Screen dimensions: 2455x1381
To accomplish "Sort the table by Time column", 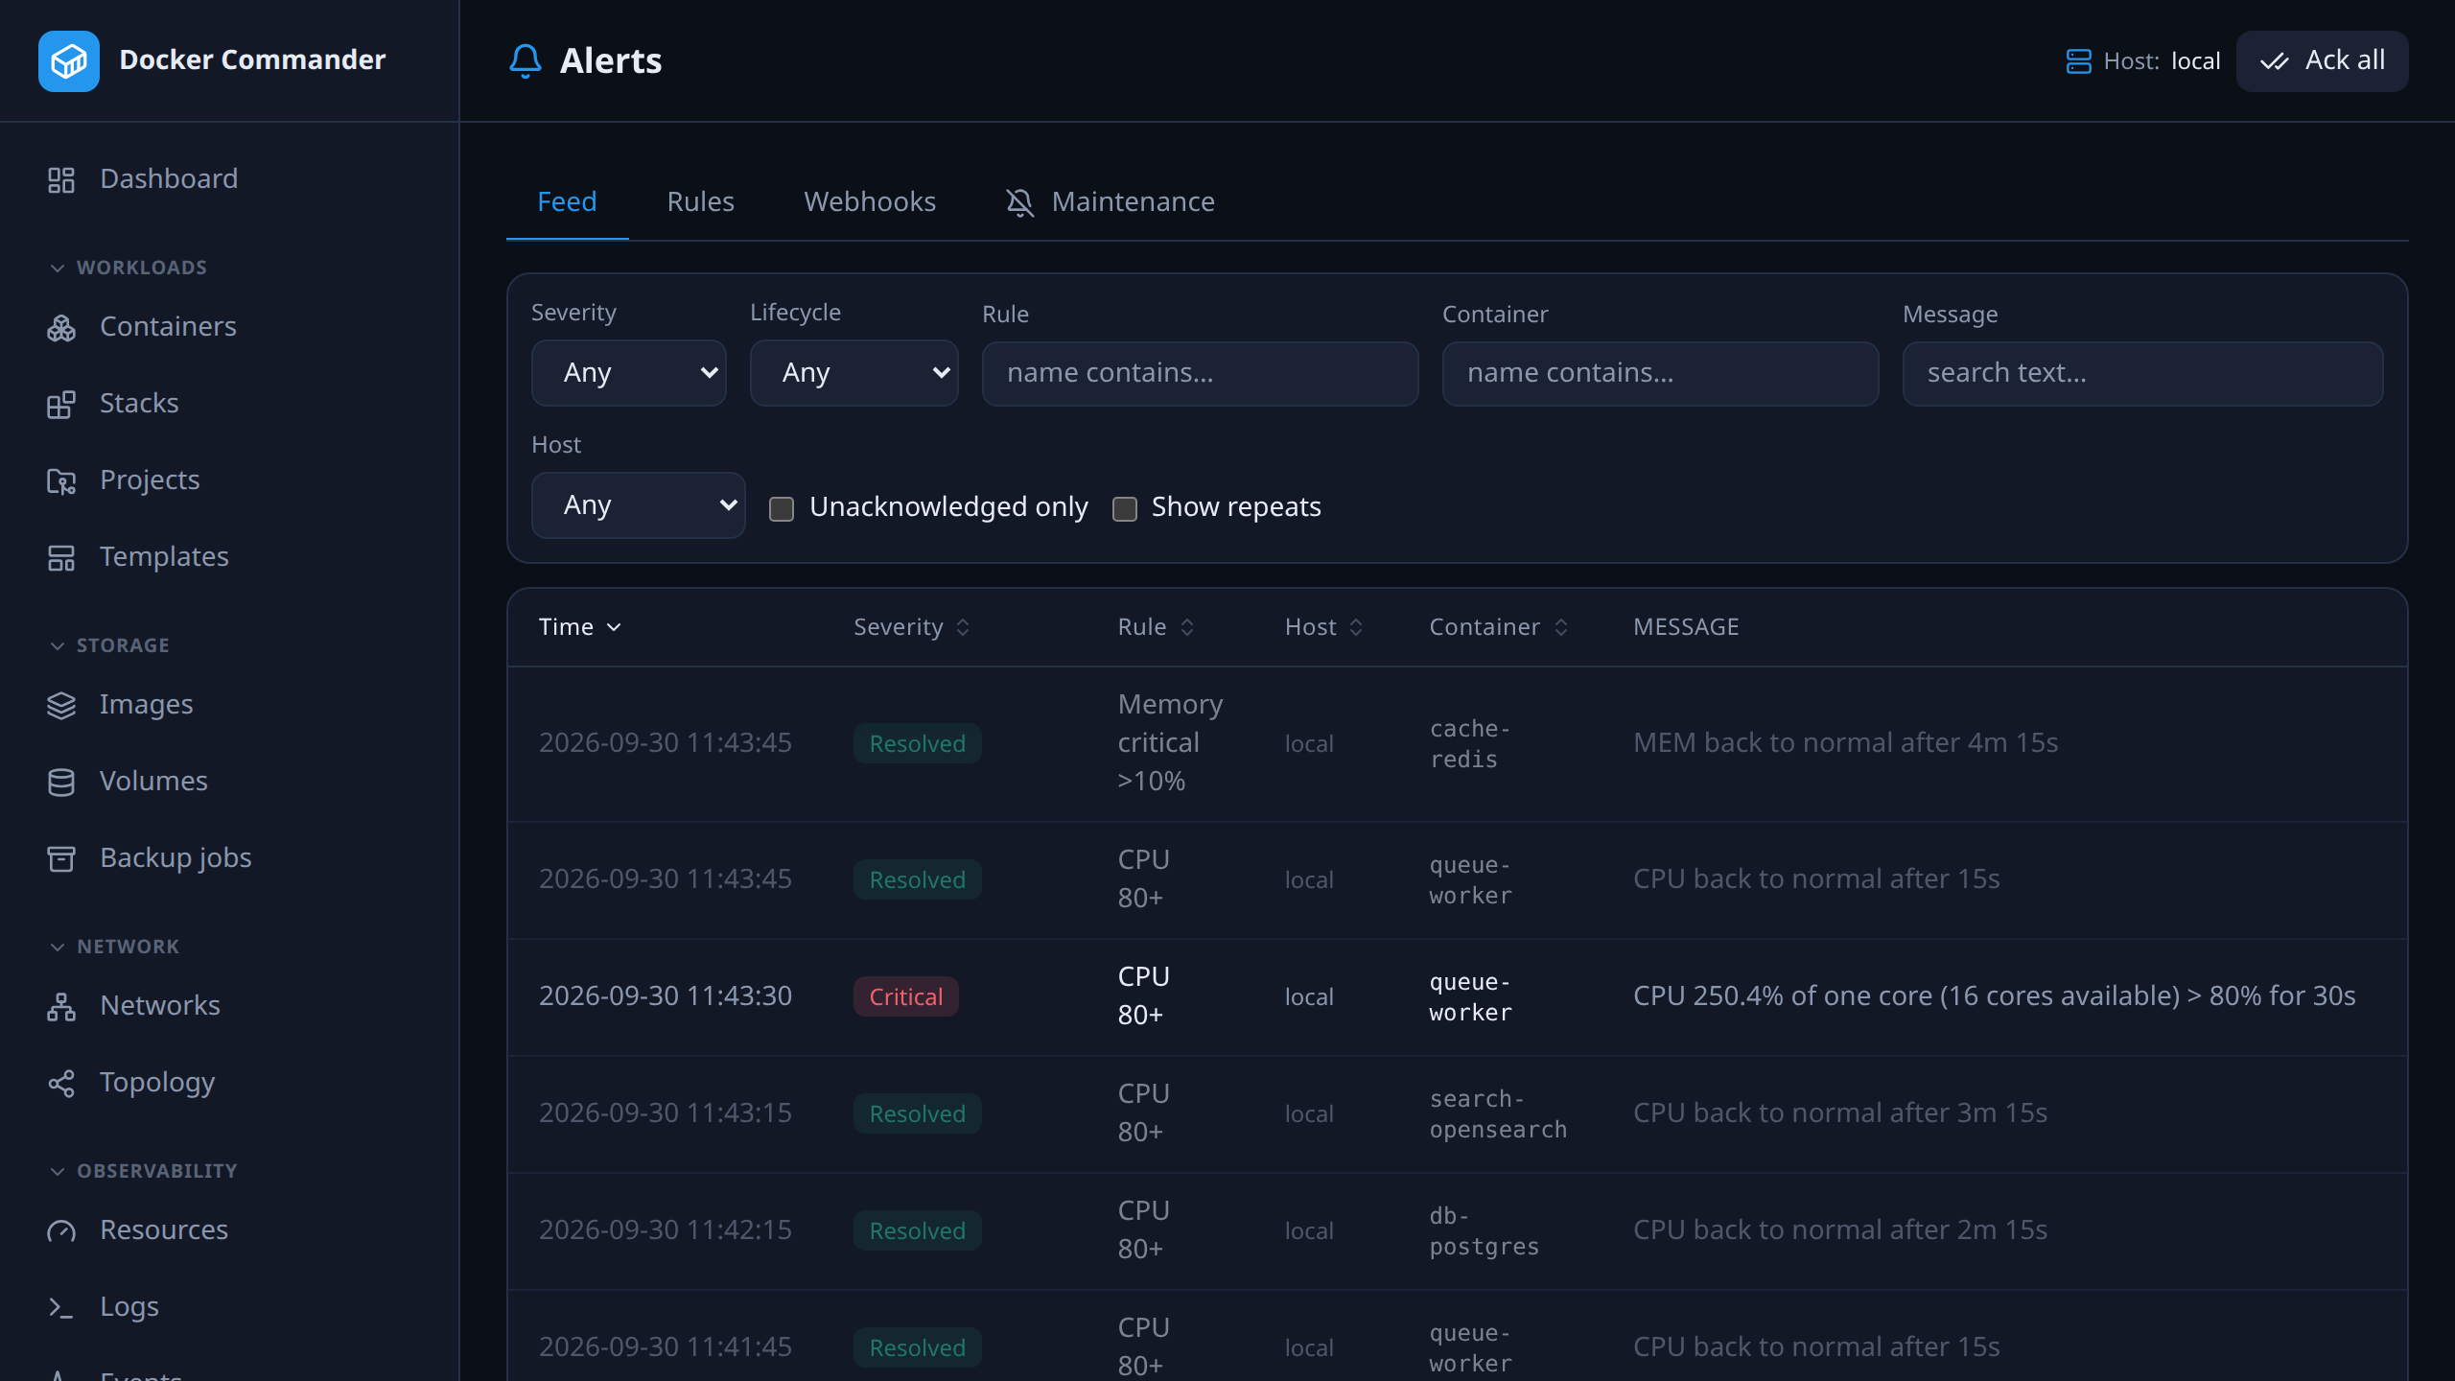I will tap(580, 627).
